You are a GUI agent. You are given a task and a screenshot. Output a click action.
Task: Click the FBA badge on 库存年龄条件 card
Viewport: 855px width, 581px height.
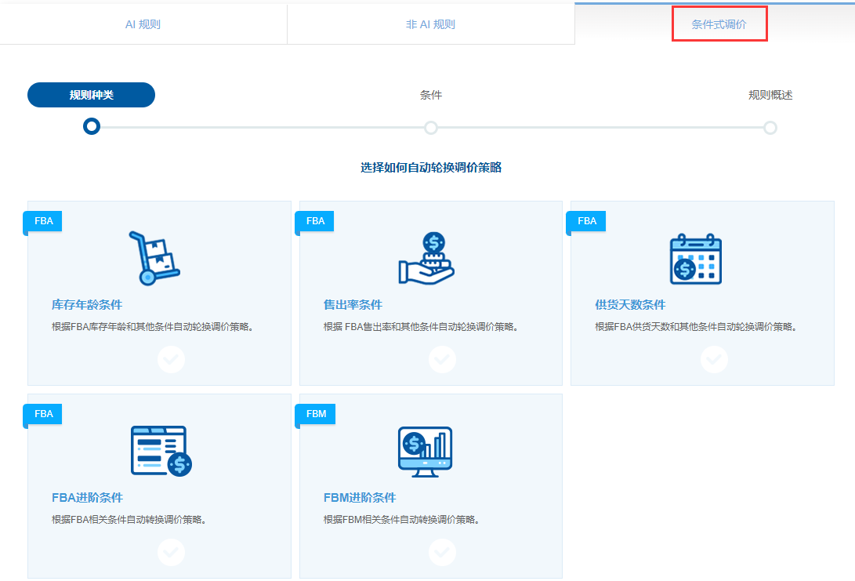coord(43,221)
